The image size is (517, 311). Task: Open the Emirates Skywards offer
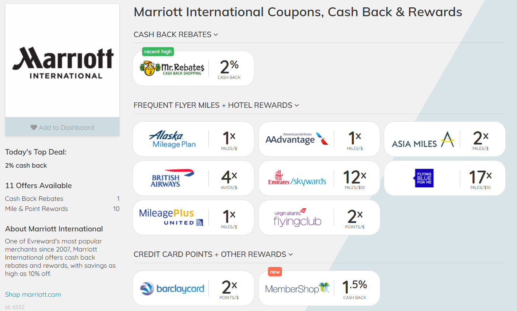pyautogui.click(x=297, y=178)
